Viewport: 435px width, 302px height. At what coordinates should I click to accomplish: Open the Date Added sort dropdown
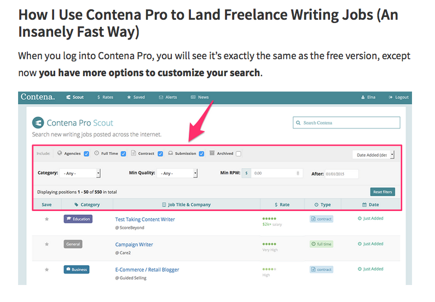click(x=374, y=155)
